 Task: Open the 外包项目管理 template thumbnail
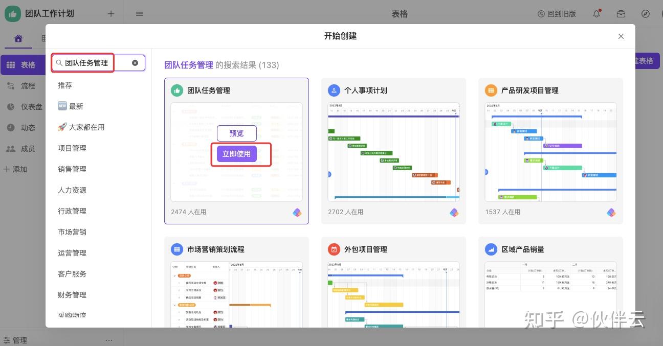pos(393,294)
